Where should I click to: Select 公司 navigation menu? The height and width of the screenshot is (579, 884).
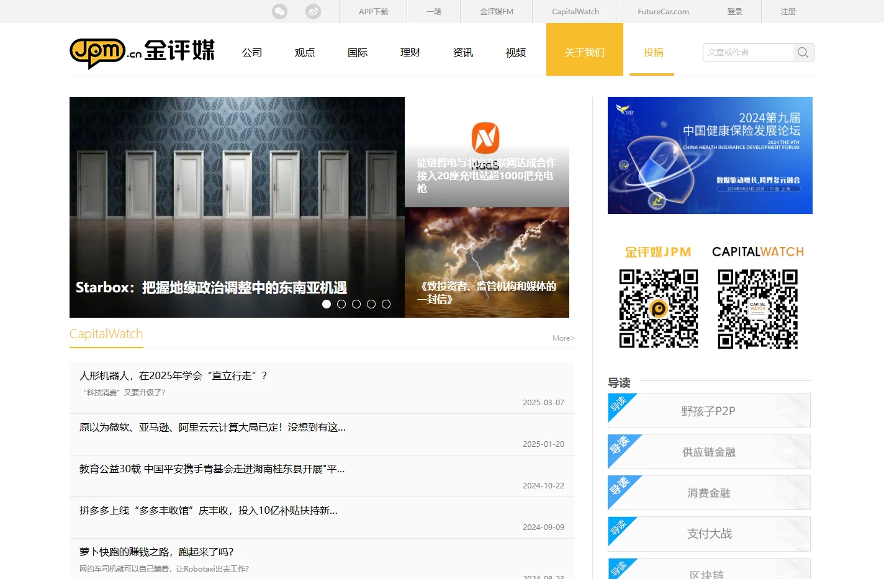252,53
